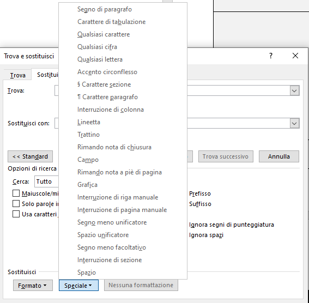Select 'Rimando nota di chiusura'
This screenshot has width=309, height=303.
point(123,147)
